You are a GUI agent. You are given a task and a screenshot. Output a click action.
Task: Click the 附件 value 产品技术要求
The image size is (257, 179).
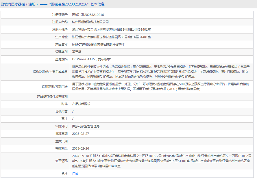(x=81, y=104)
